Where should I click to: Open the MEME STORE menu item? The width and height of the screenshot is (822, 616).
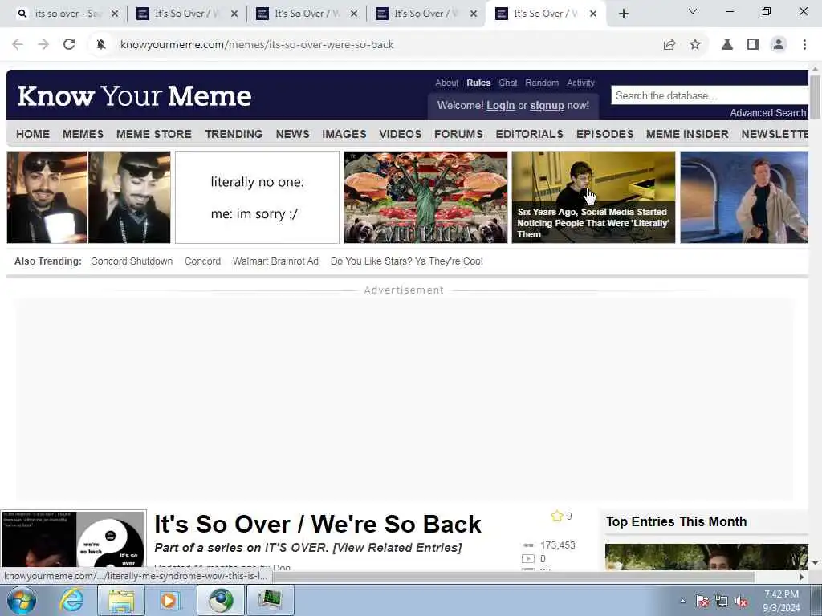[154, 134]
